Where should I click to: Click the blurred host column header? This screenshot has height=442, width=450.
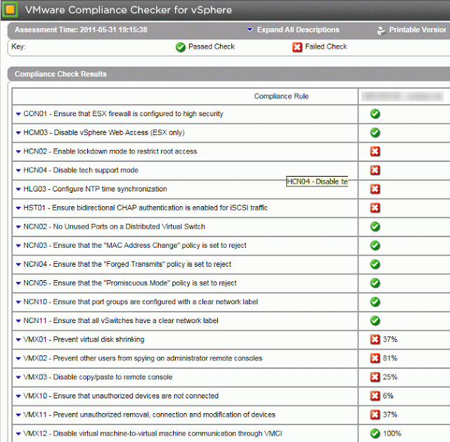[x=402, y=96]
